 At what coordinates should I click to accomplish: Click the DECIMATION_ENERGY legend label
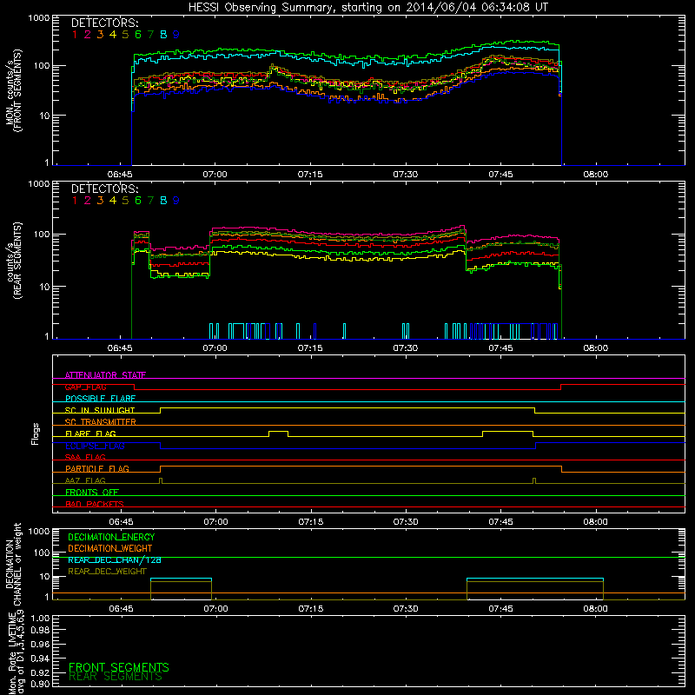111,537
